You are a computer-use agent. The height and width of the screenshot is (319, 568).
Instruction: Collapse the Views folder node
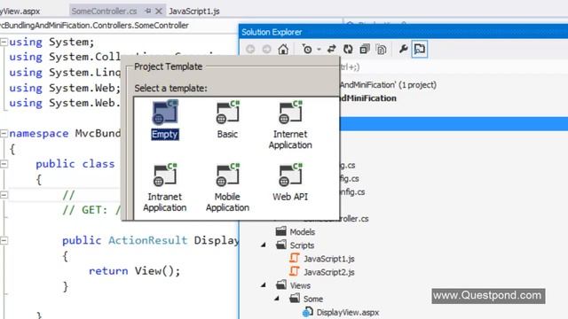click(x=264, y=285)
